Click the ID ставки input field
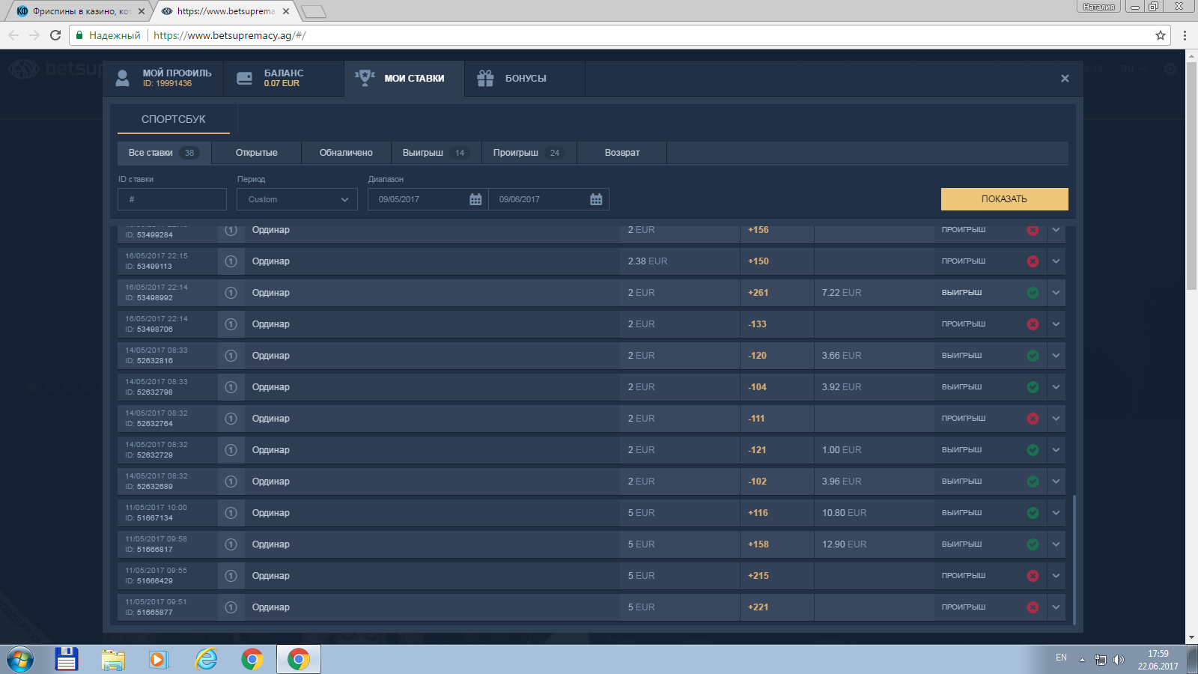The width and height of the screenshot is (1198, 674). 172,199
